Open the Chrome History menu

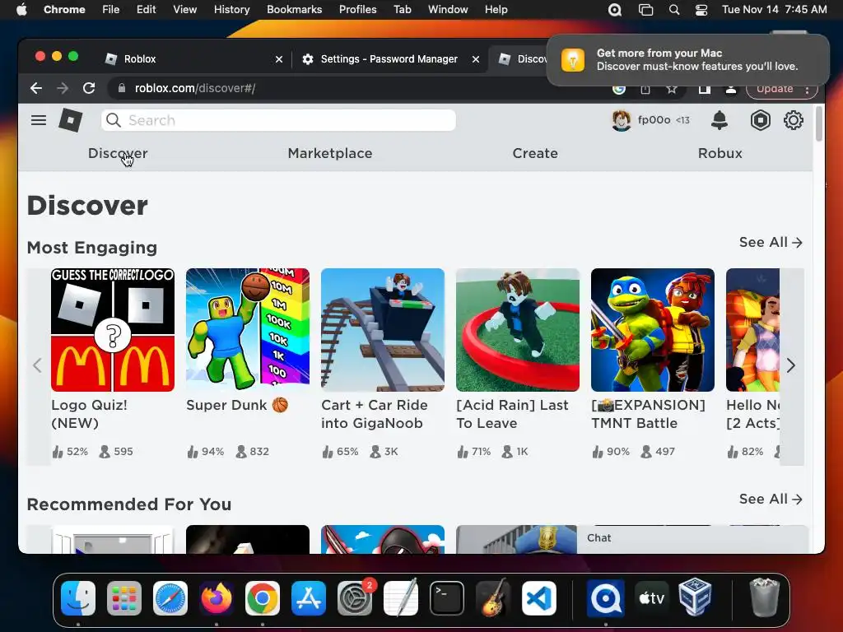(x=231, y=10)
